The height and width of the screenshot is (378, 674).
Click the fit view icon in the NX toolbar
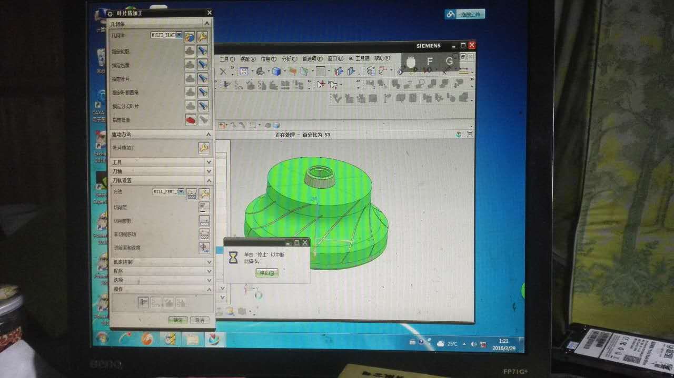[244, 71]
